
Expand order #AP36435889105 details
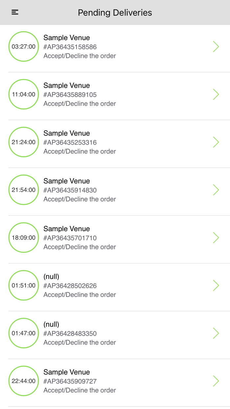click(216, 94)
